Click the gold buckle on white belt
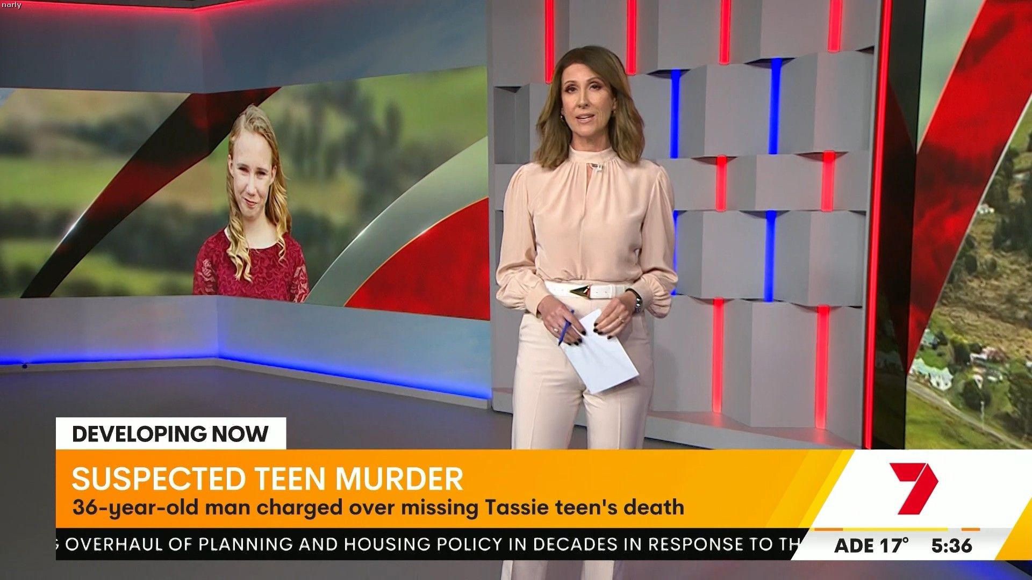Screen dimensions: 1032x580 (580, 292)
